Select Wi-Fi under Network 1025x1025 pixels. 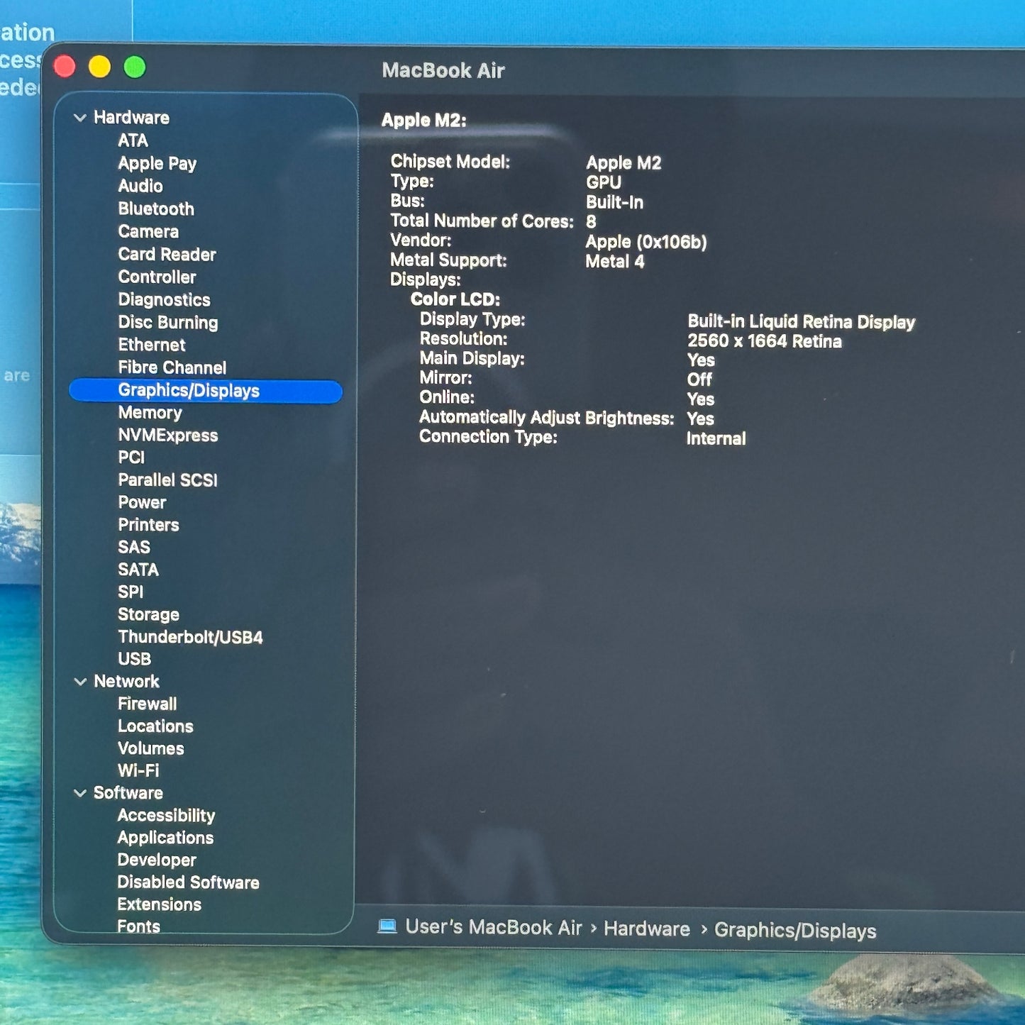click(x=138, y=770)
